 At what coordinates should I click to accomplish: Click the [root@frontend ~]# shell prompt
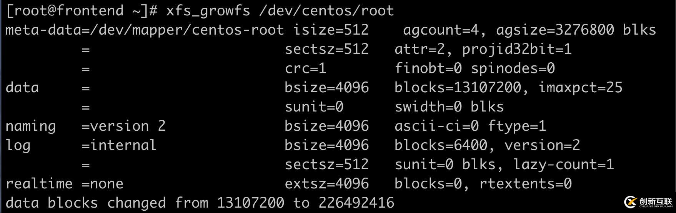(82, 11)
